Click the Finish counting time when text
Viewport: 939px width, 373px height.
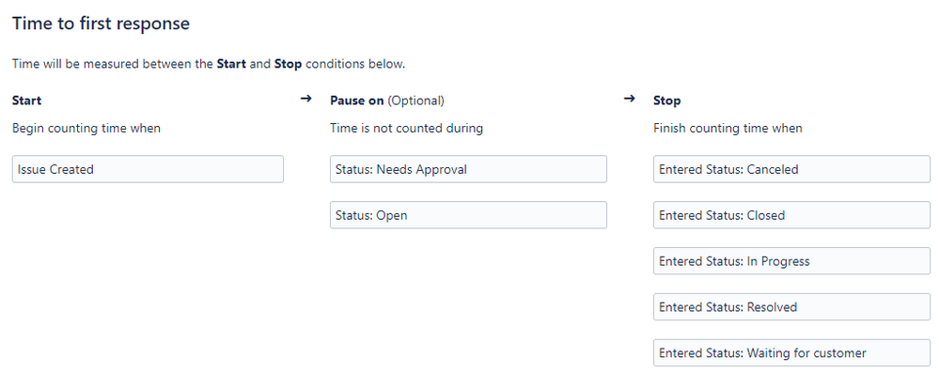tap(728, 128)
